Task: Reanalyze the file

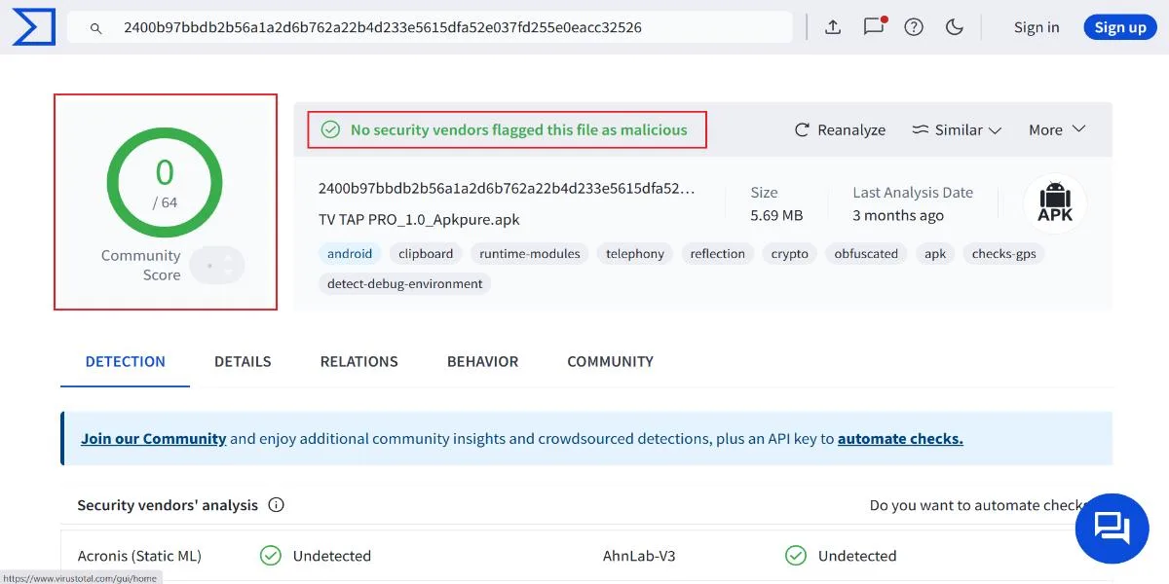Action: click(840, 129)
